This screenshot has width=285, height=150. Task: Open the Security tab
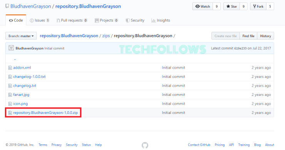click(x=135, y=20)
